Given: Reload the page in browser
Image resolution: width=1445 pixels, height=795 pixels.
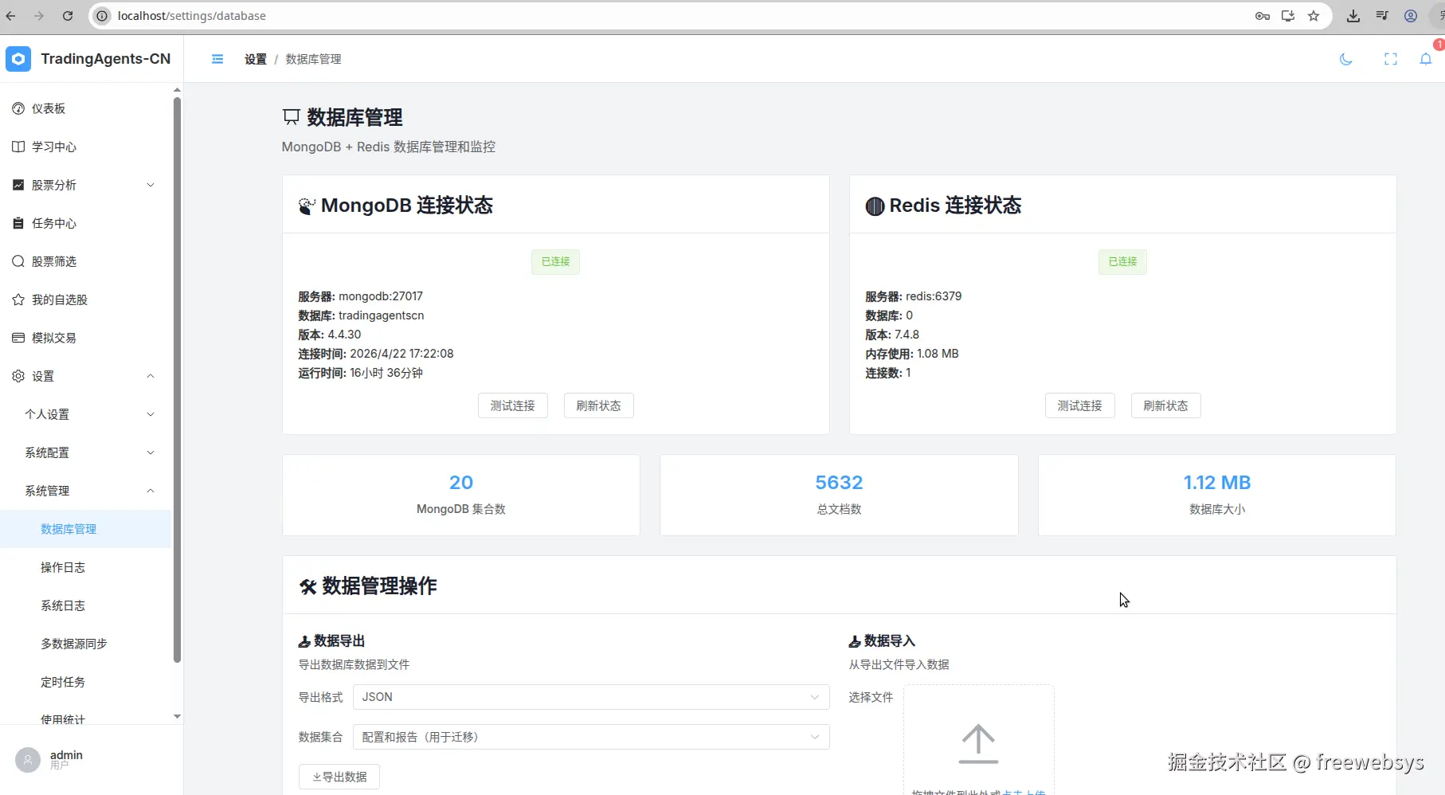Looking at the screenshot, I should 68,16.
